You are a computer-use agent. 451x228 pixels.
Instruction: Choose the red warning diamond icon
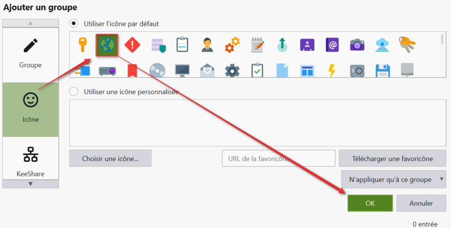(132, 45)
